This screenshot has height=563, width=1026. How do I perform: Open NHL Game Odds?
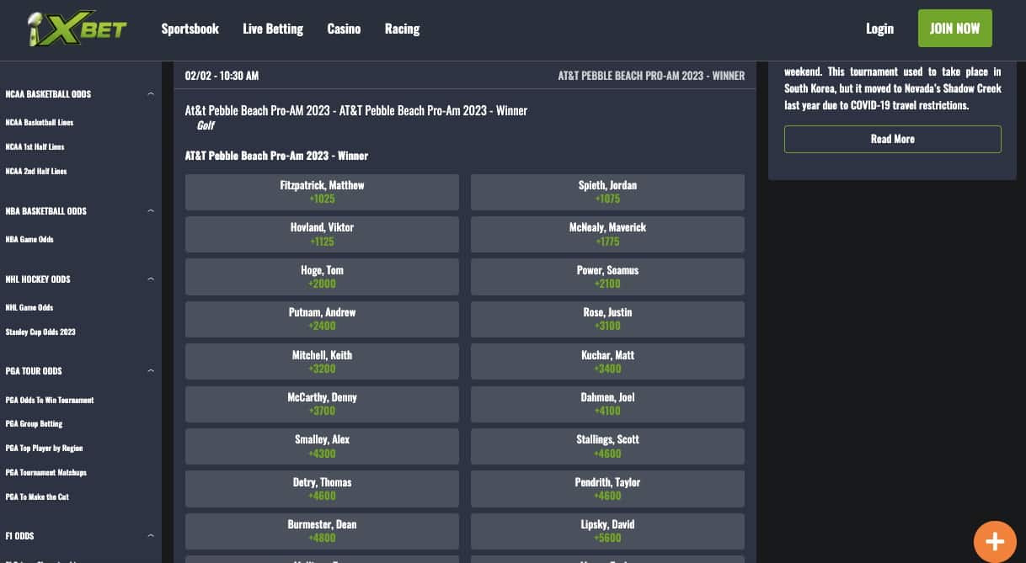[x=29, y=308]
